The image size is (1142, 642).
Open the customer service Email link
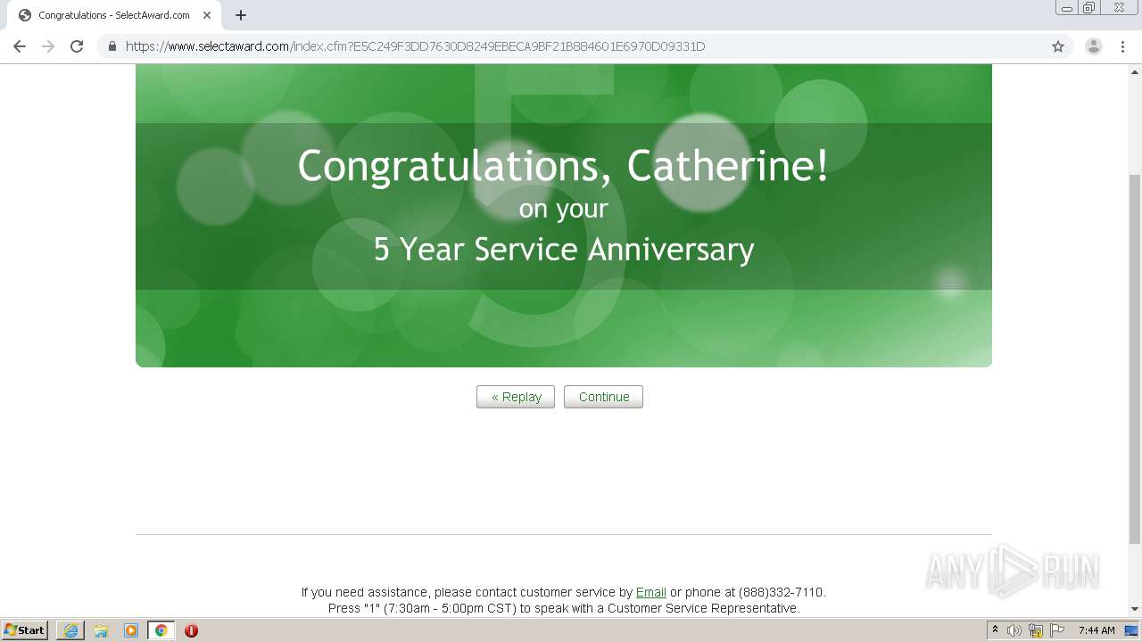650,592
